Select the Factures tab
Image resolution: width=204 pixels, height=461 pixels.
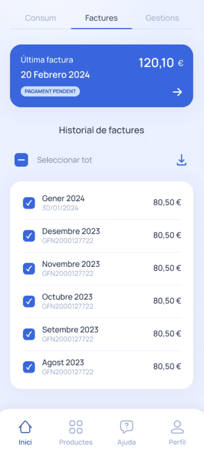102,18
